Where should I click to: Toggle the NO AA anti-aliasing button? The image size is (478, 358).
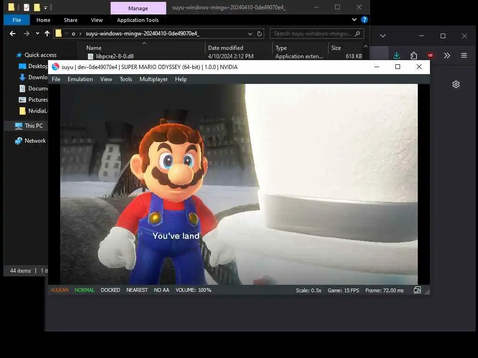[x=161, y=290]
